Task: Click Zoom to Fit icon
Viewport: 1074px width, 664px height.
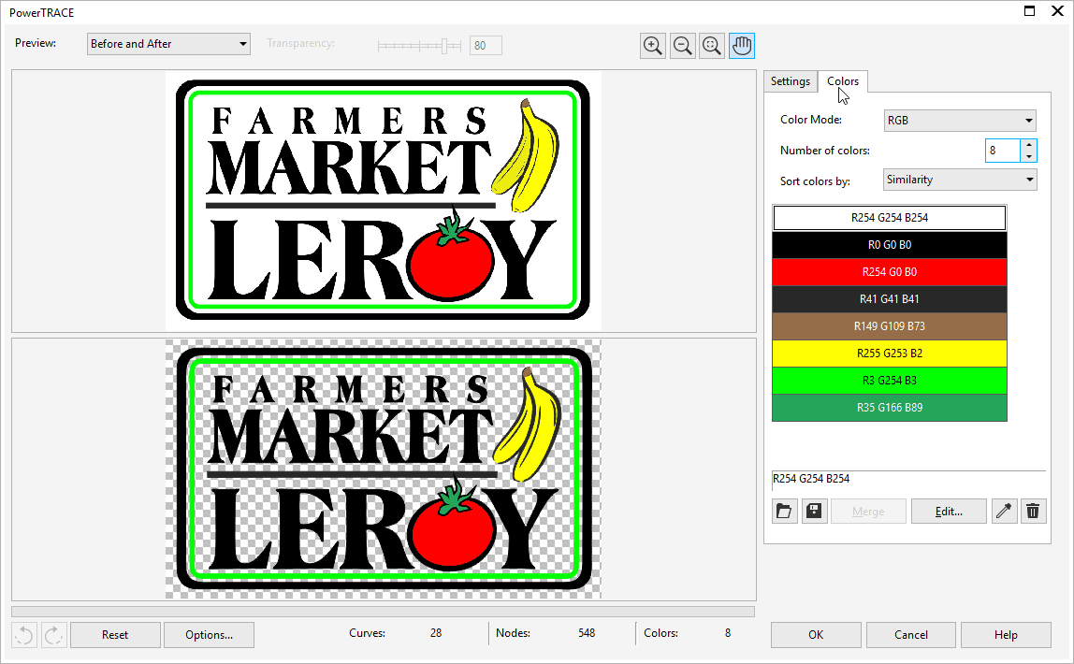Action: (x=711, y=45)
